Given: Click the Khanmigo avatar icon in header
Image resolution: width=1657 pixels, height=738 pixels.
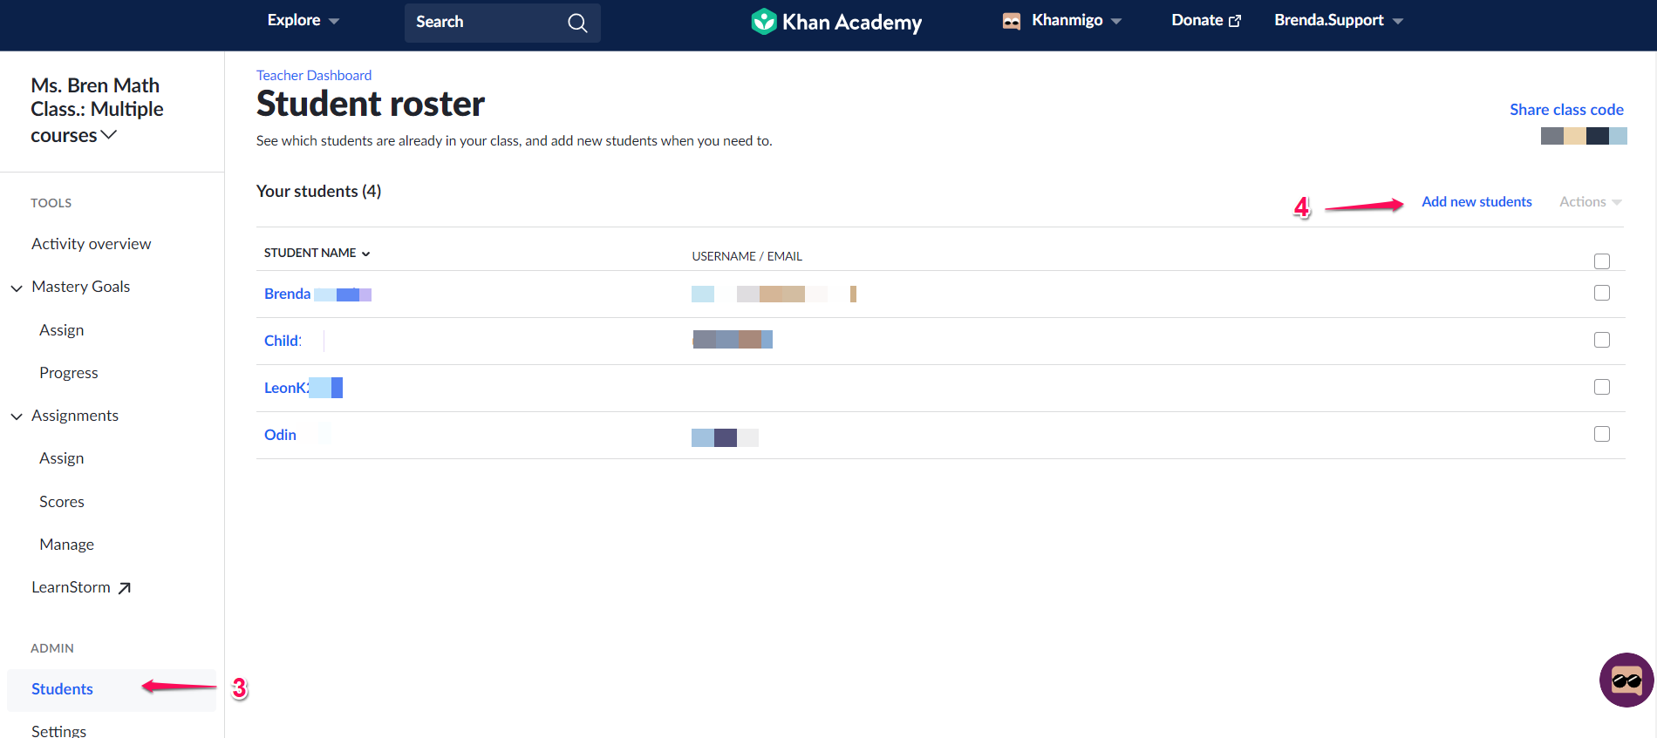Looking at the screenshot, I should [x=1012, y=21].
